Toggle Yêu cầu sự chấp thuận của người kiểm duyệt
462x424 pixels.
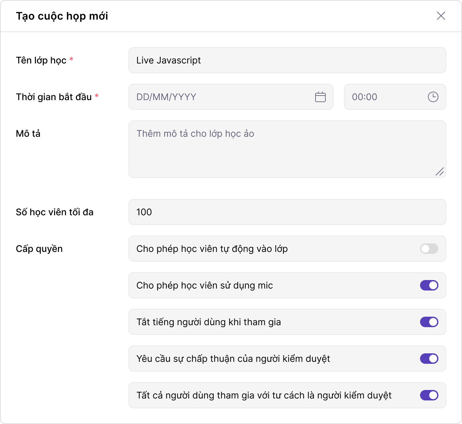pos(429,359)
